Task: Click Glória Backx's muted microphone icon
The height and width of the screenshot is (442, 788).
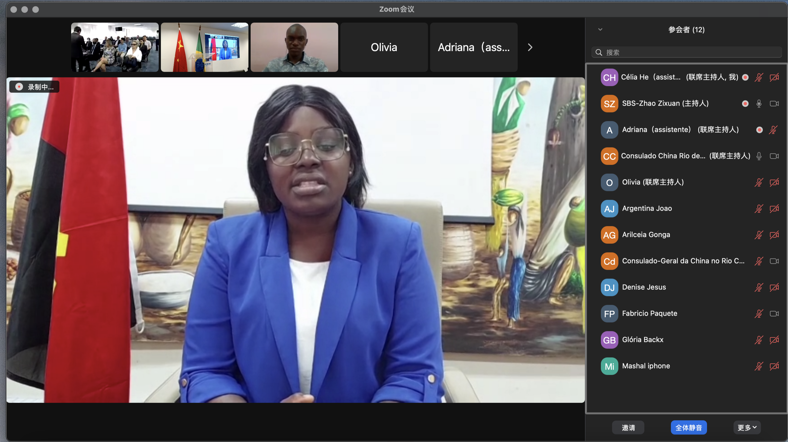Action: (759, 340)
